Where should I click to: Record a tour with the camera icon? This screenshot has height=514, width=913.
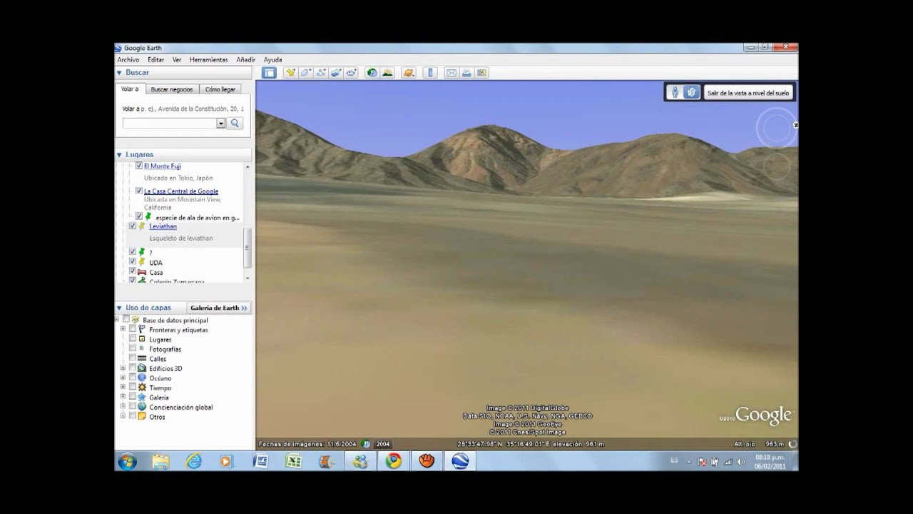pyautogui.click(x=352, y=73)
